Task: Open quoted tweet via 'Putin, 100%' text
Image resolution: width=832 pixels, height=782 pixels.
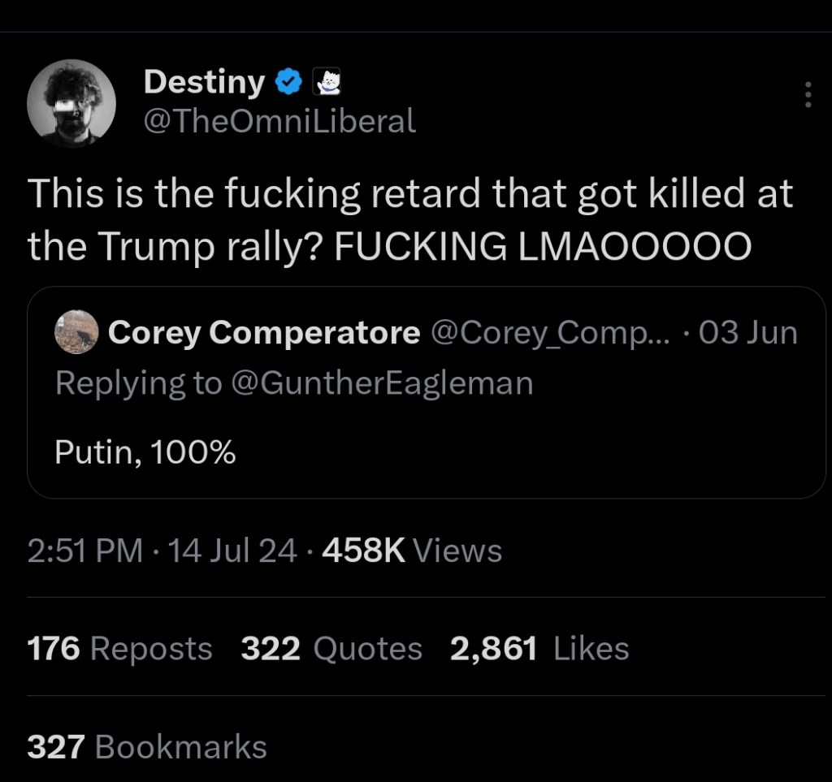Action: tap(145, 451)
